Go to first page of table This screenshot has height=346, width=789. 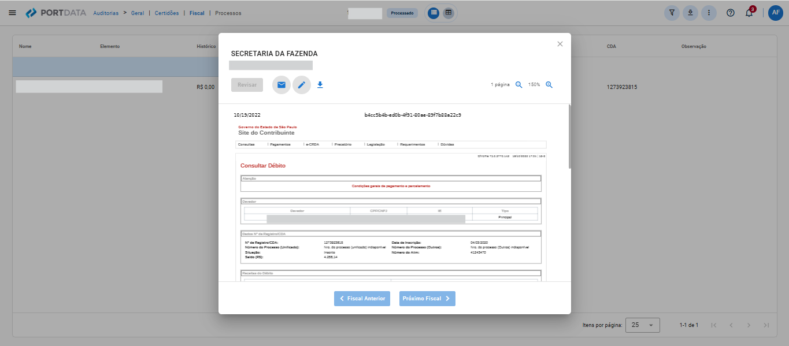tap(714, 325)
